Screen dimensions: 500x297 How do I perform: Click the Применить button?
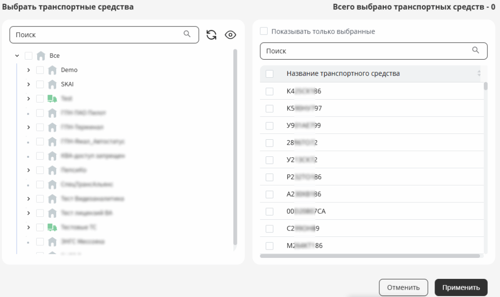461,287
